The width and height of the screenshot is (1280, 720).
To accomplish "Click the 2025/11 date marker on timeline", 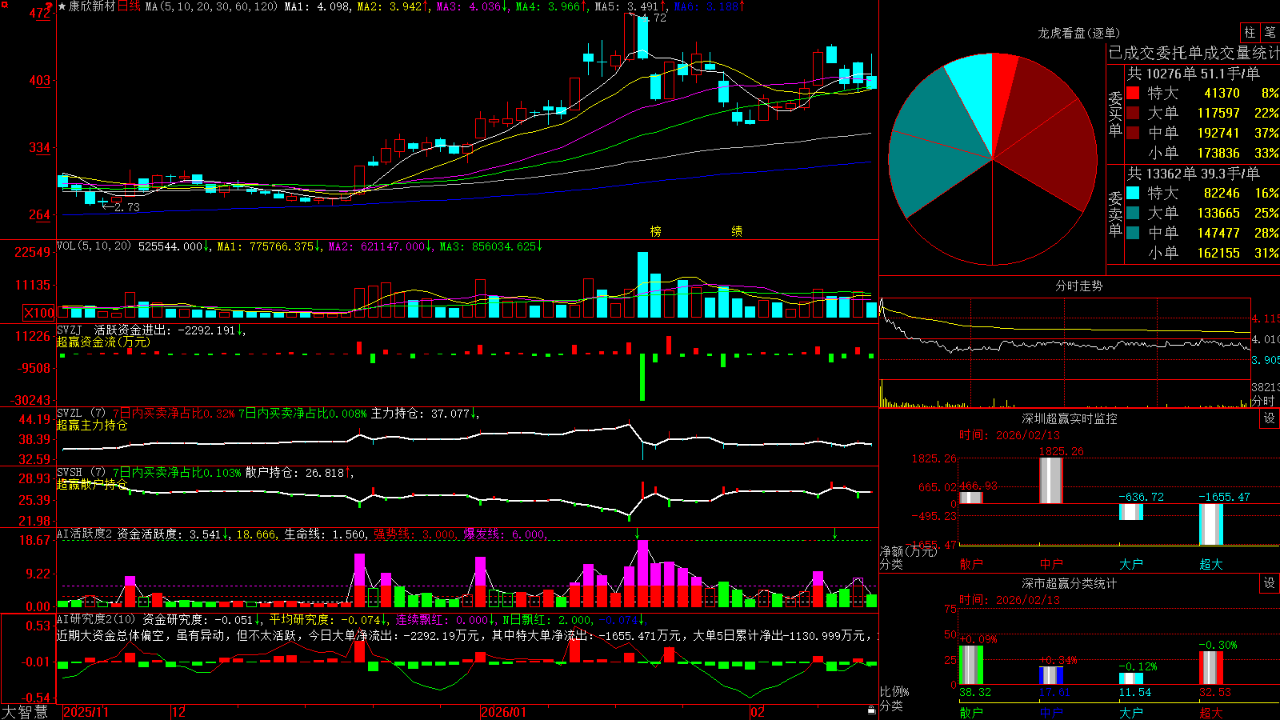I will click(x=86, y=712).
